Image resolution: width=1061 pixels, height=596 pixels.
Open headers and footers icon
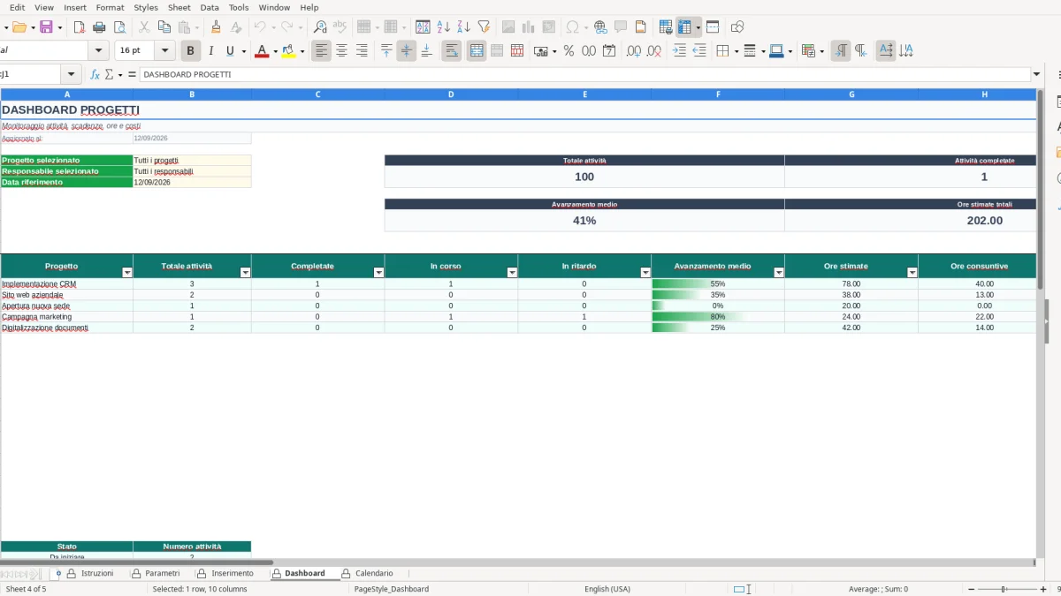641,27
